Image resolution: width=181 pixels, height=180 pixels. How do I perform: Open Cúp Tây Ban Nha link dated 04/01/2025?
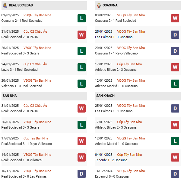coord(130,155)
